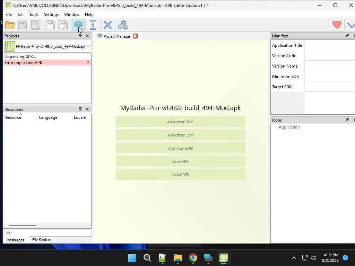This screenshot has width=355, height=266.
Task: Click the Save floppy disk icon
Action: (x=50, y=25)
